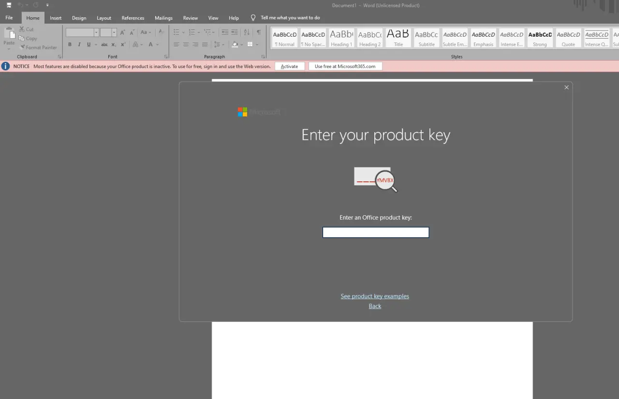Viewport: 619px width, 399px height.
Task: Click the Repeat icon in Quick Access Toolbar
Action: (x=36, y=5)
